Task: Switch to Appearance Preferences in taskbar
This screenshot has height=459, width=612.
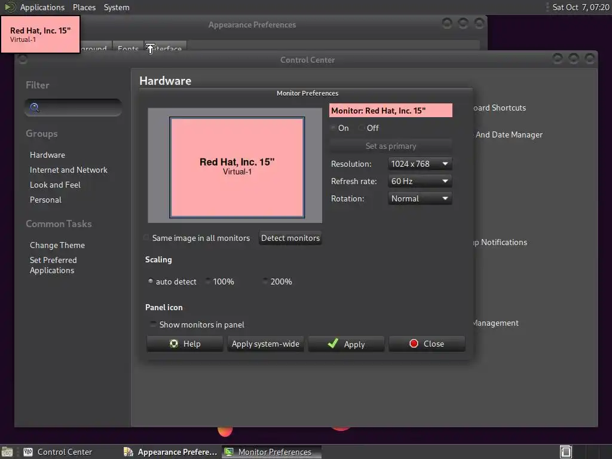Action: 170,452
